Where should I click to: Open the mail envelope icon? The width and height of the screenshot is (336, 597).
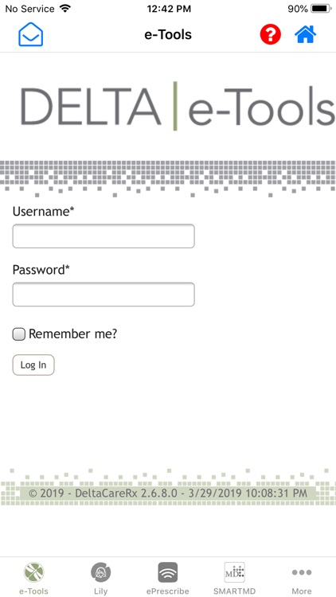pos(31,35)
